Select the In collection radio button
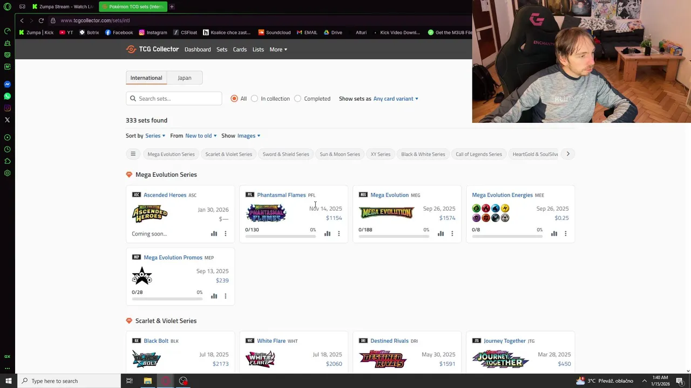691x388 pixels. pyautogui.click(x=255, y=99)
